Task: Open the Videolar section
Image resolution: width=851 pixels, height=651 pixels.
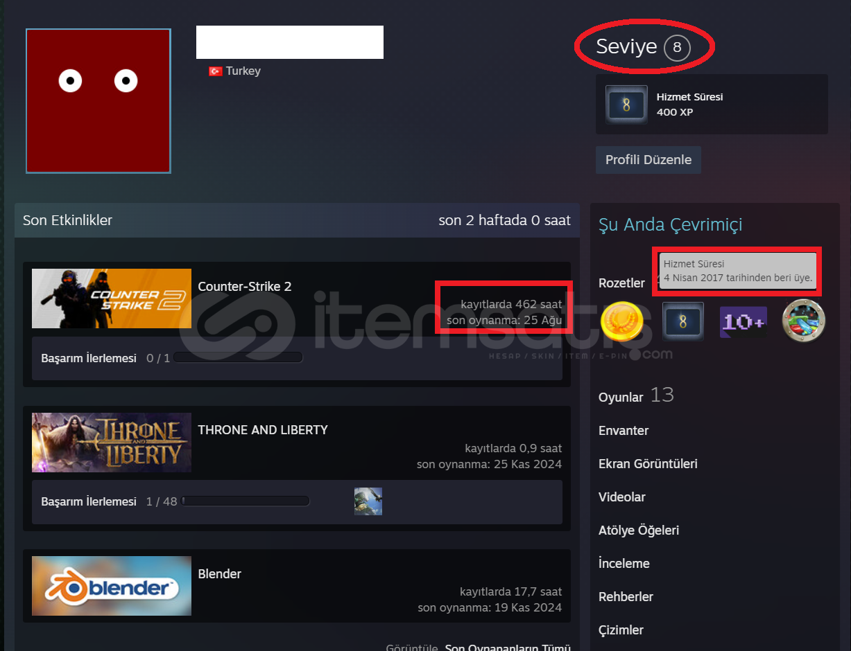Action: click(x=622, y=497)
